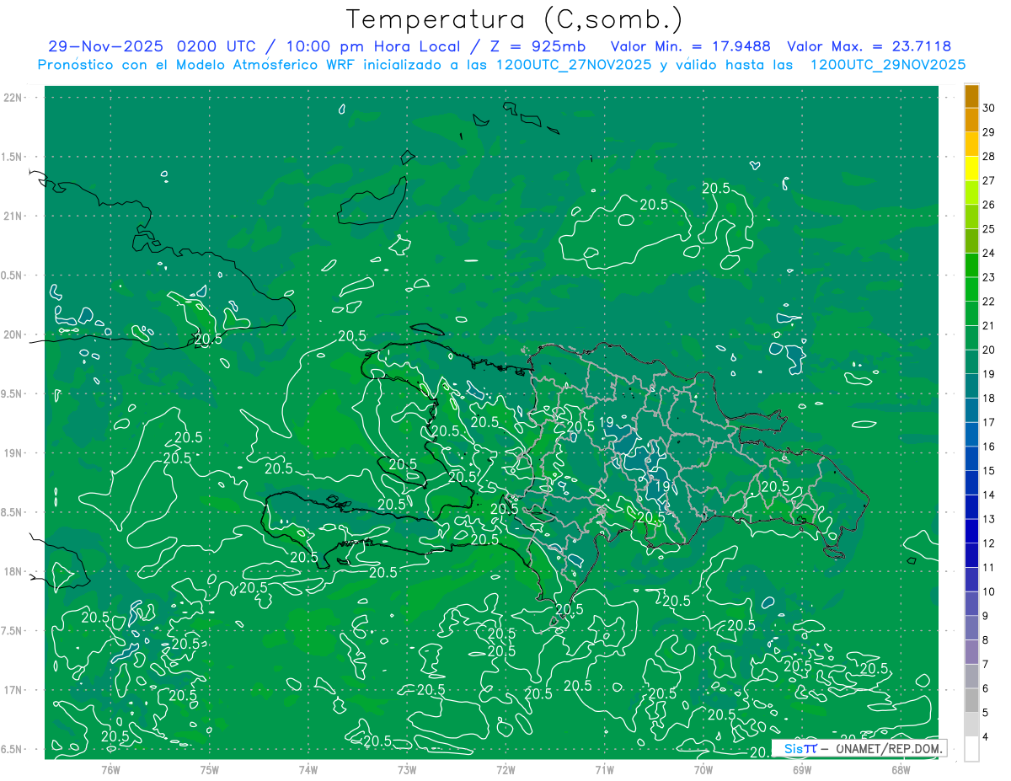Select "Valor Min. = 17.9488" text
The width and height of the screenshot is (1011, 781).
(x=691, y=46)
